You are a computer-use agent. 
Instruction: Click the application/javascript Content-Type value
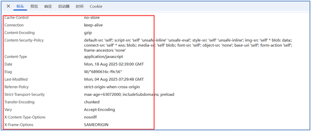click(104, 57)
